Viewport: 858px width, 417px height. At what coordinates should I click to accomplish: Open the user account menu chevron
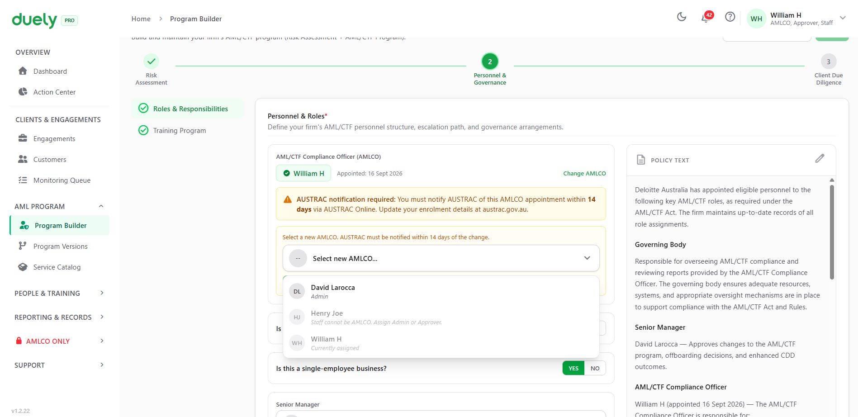[843, 18]
